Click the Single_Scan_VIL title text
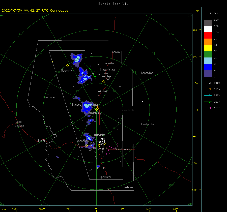Viewport: 227px width, 212px height. tap(113, 4)
